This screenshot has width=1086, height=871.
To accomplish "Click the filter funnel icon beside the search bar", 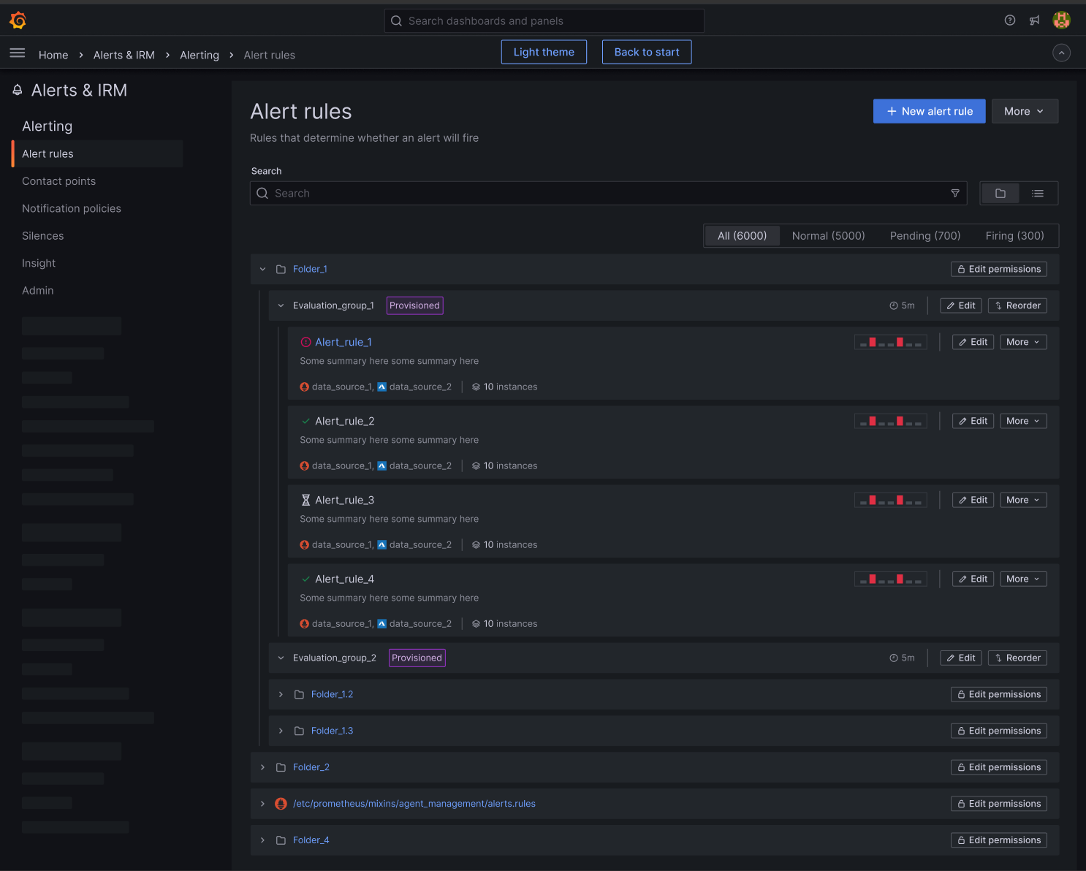I will click(955, 193).
